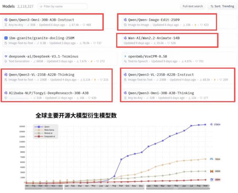Viewport: 238px width, 193px height.
Task: Click the Full-text search button
Action: coord(193,6)
